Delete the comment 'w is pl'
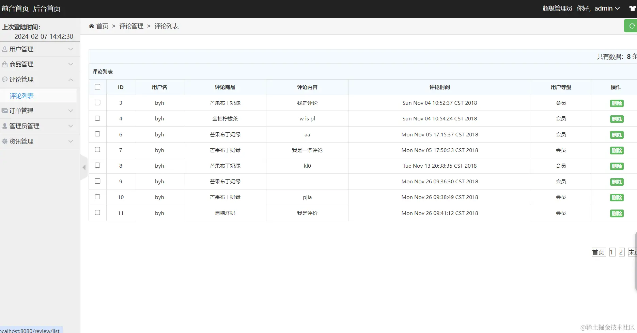 coord(617,119)
